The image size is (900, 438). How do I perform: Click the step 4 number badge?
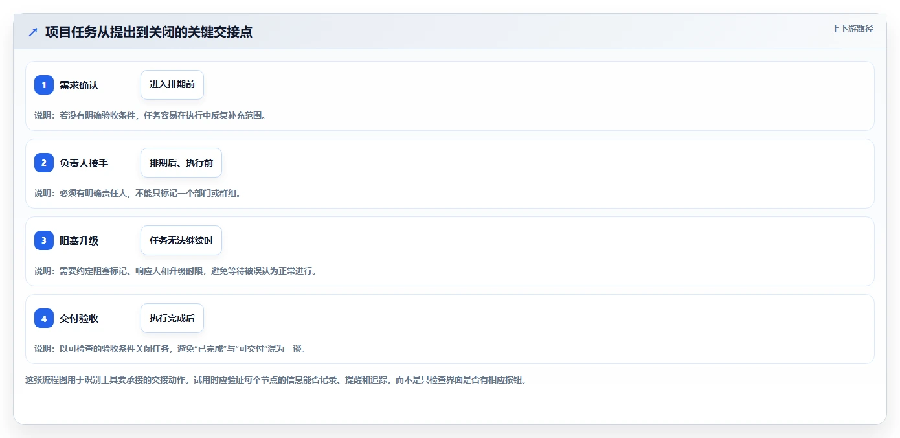(x=44, y=318)
